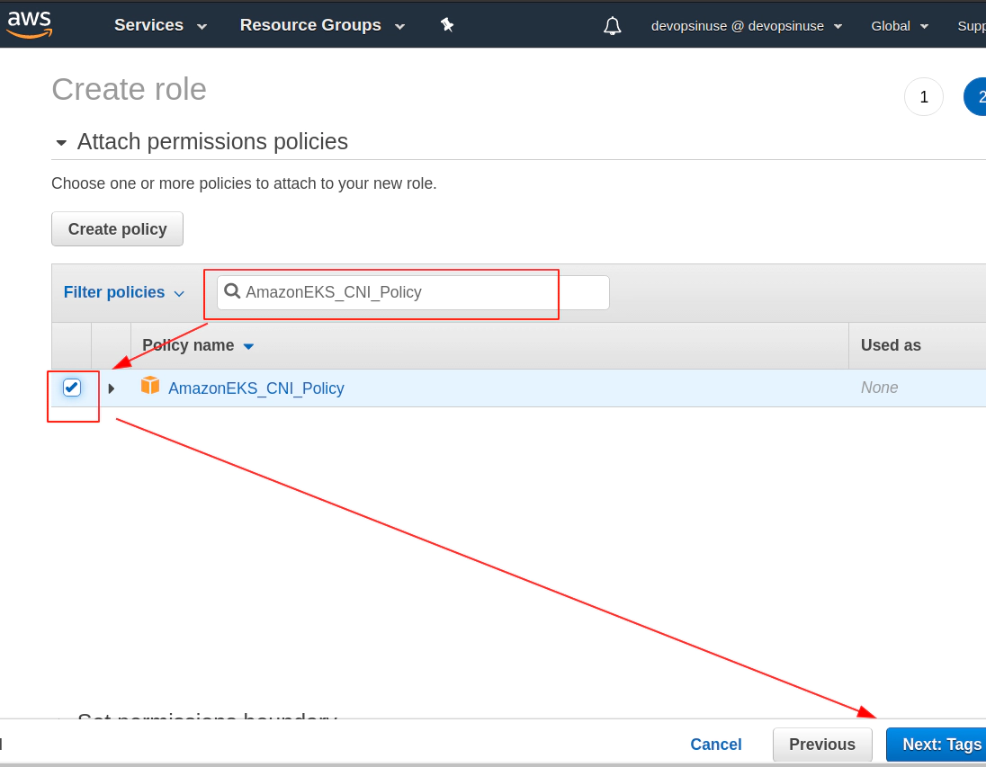Screen dimensions: 986x767
Task: Click the search magnifier icon in policy filter
Action: coord(232,291)
